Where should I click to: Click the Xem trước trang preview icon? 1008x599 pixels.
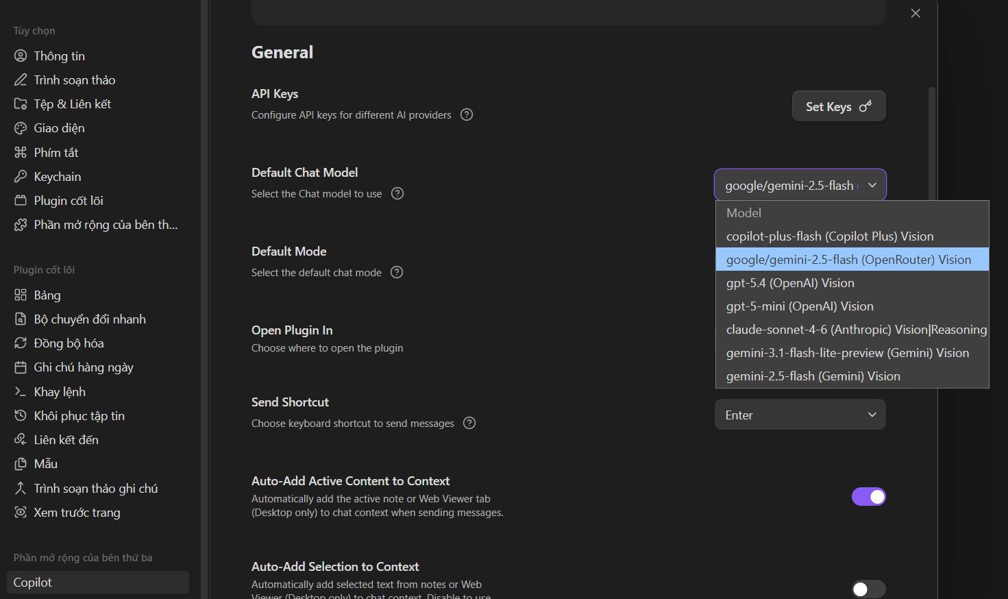tap(21, 512)
